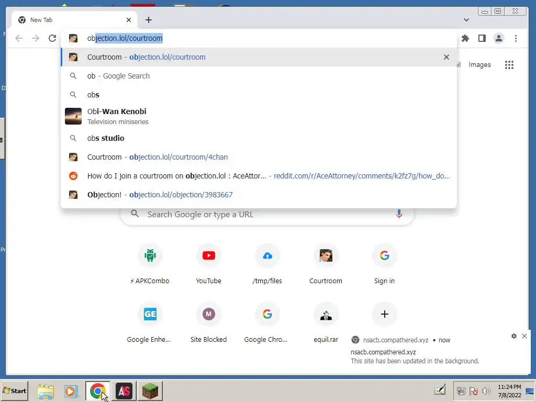Expand the tab search chevron
Image resolution: width=536 pixels, height=402 pixels.
[x=466, y=20]
